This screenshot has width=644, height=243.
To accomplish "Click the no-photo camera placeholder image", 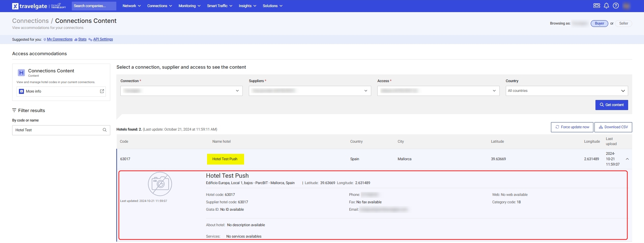I will click(160, 184).
